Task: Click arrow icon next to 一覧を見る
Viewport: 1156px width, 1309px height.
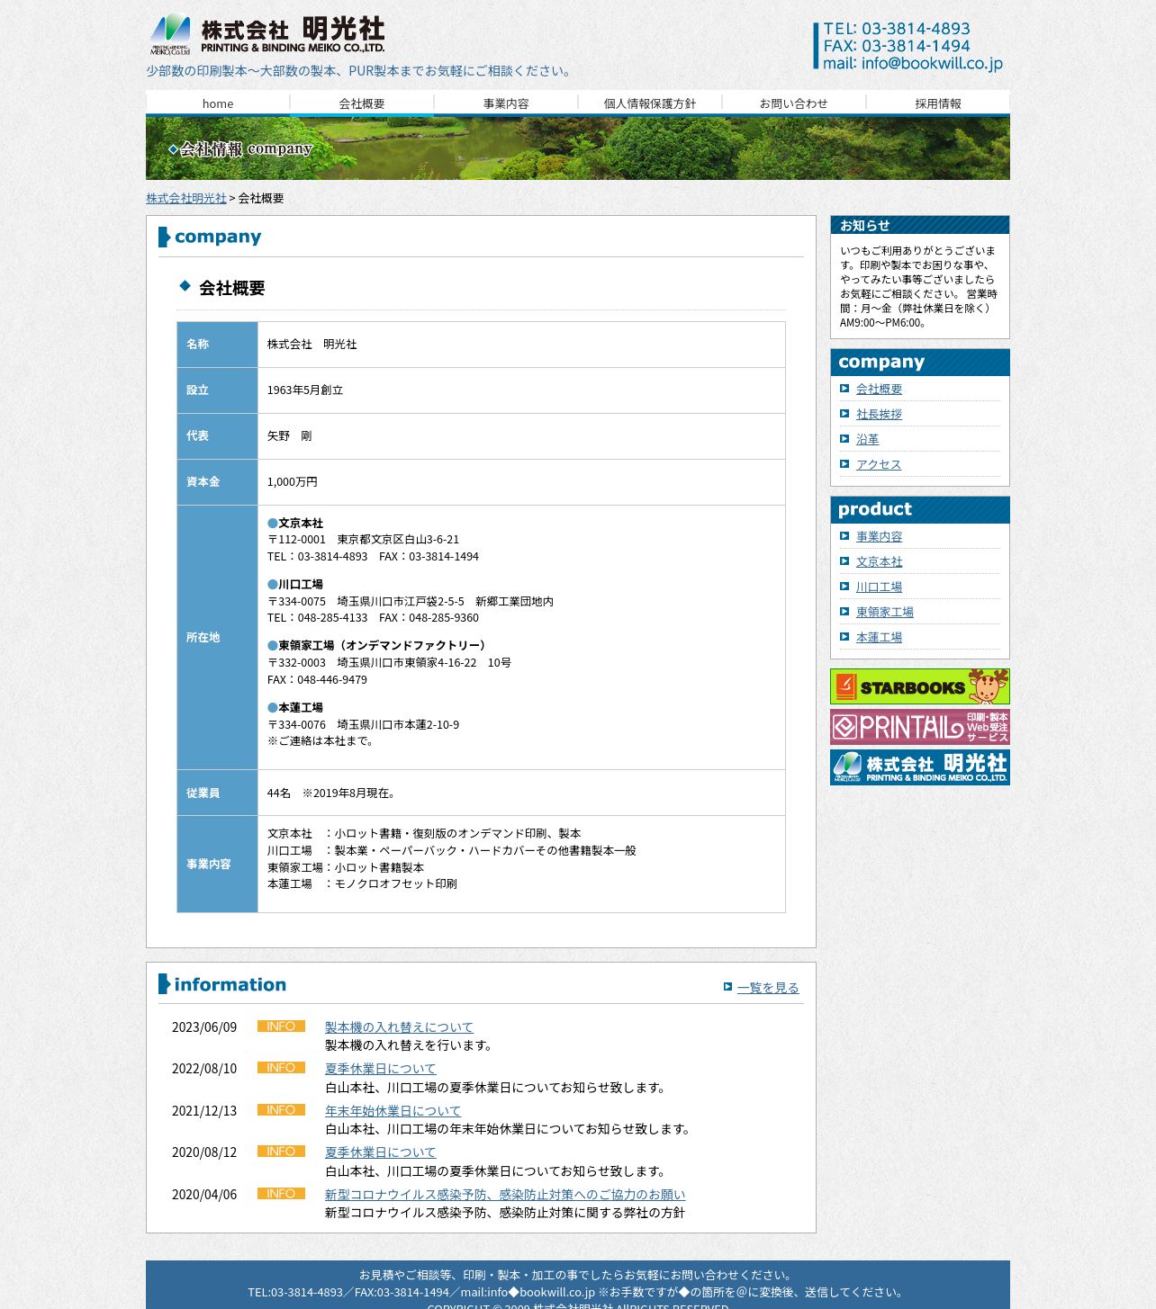Action: pyautogui.click(x=727, y=987)
